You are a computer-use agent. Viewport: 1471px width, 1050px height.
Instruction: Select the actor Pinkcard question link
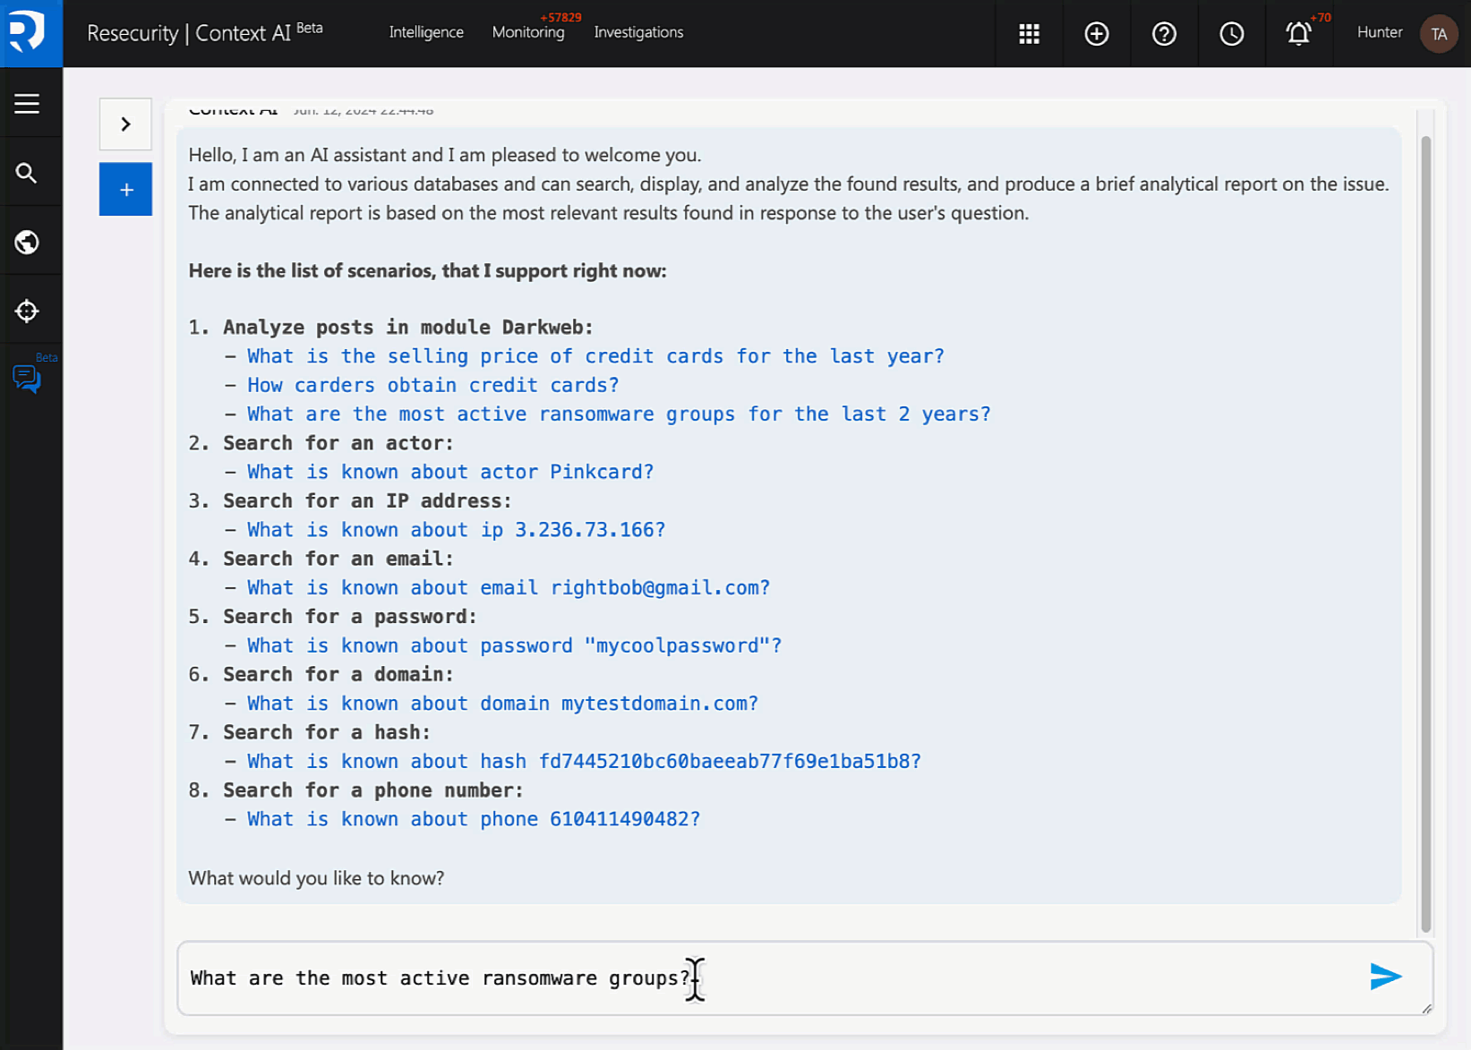pyautogui.click(x=450, y=472)
